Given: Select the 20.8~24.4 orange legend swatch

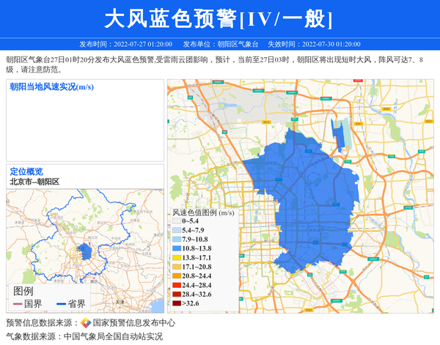Looking at the screenshot, I should pyautogui.click(x=176, y=276).
